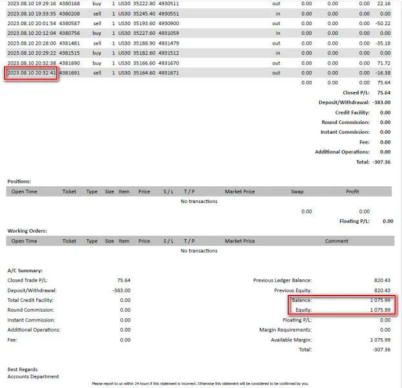The width and height of the screenshot is (402, 388).
Task: Click the Balance value 1 075.99
Action: point(380,300)
